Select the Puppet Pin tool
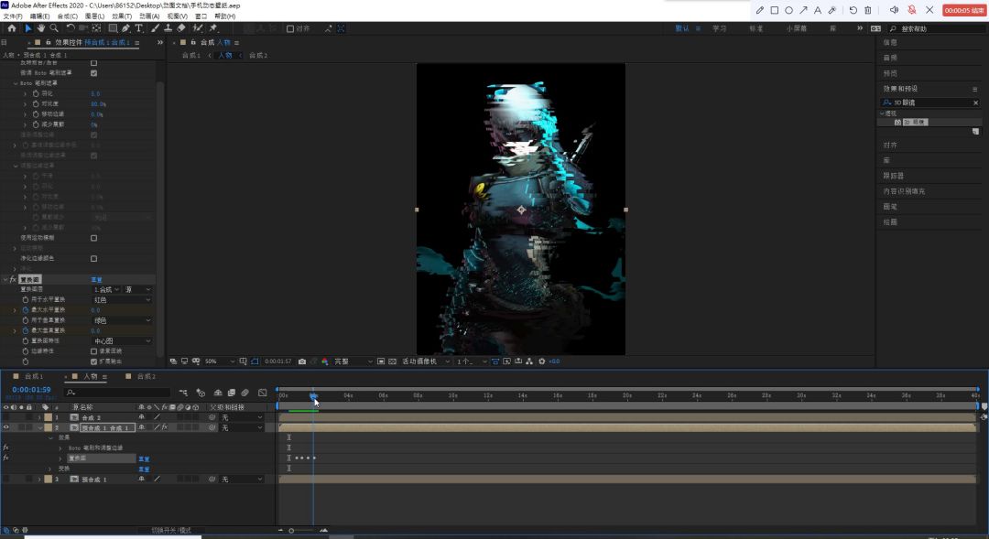The width and height of the screenshot is (989, 539). (x=213, y=28)
